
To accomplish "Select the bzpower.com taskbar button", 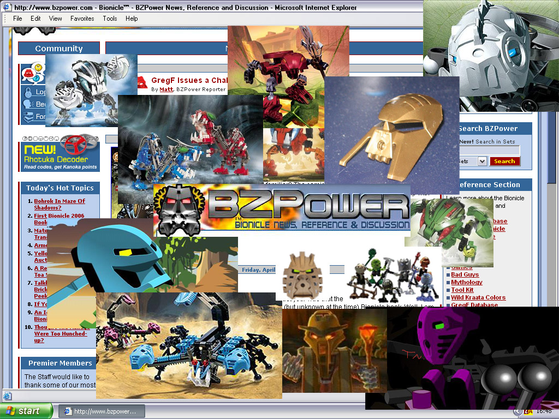I will click(x=102, y=411).
